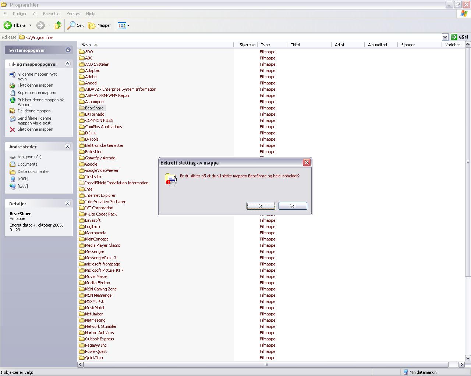Image resolution: width=471 pixels, height=376 pixels.
Task: Open the Verktøy menu
Action: coord(73,14)
